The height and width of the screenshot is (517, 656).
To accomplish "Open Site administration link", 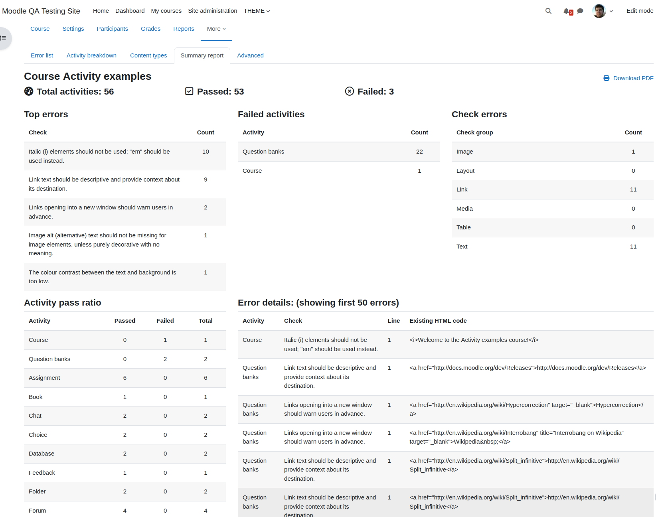I will 213,11.
